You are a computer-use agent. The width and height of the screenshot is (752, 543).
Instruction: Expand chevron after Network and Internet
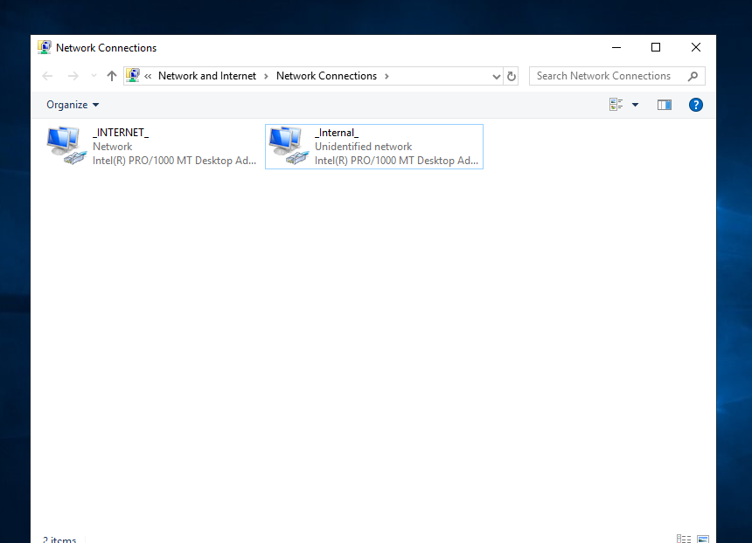[266, 76]
